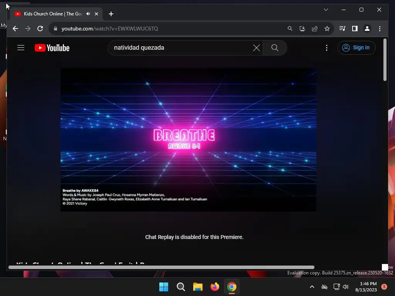Go to YouTube home via logo
Image resolution: width=395 pixels, height=296 pixels.
click(52, 48)
